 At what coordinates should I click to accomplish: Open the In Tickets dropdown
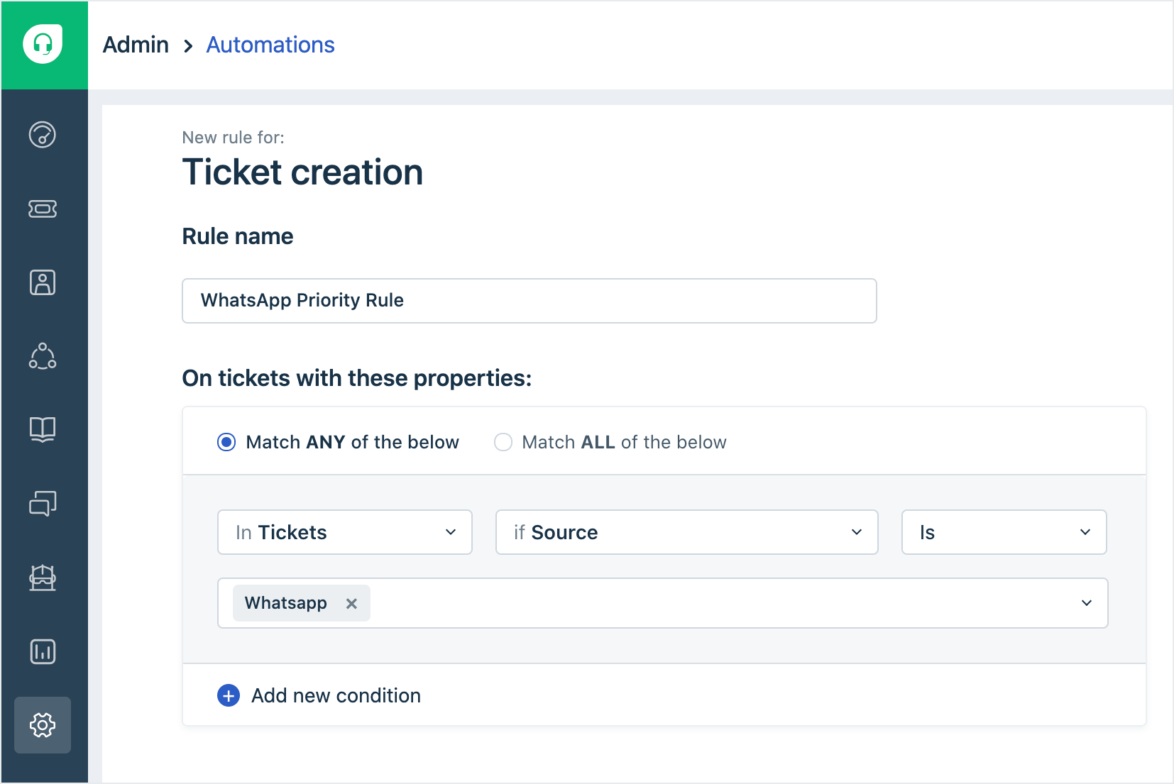click(344, 532)
